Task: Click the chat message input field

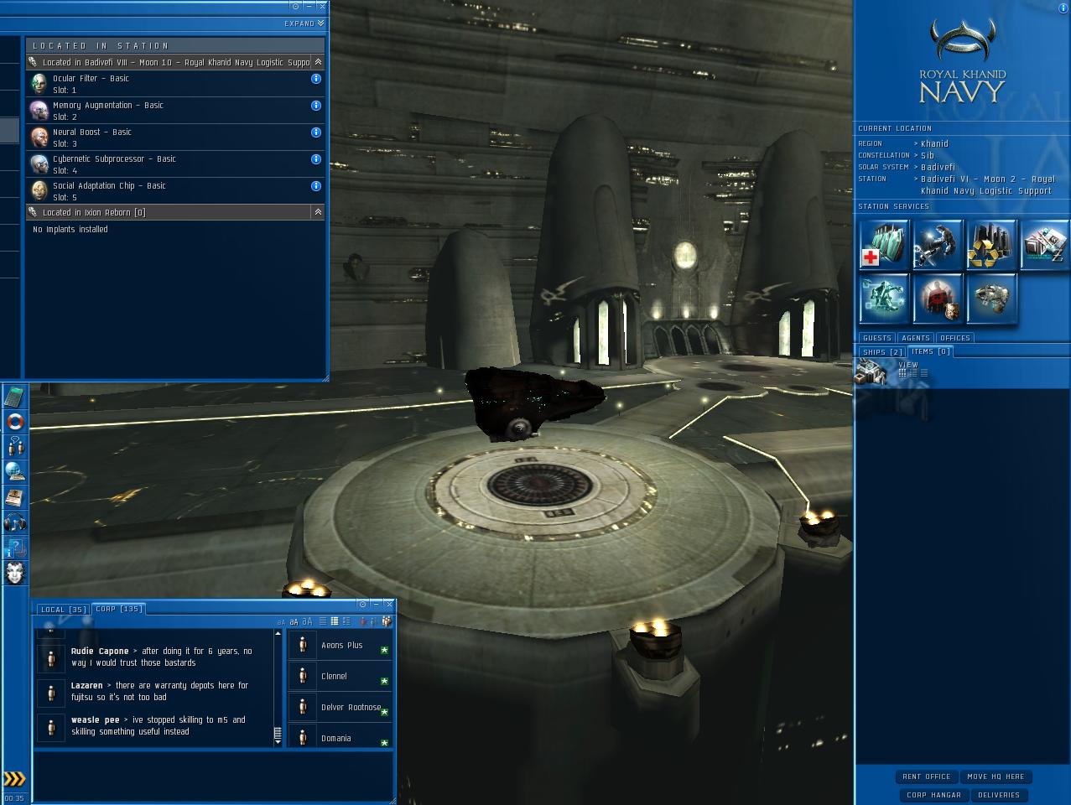Action: 213,776
